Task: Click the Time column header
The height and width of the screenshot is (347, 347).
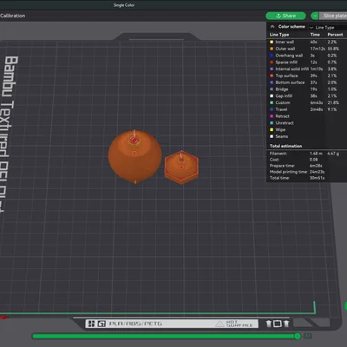Action: 315,35
